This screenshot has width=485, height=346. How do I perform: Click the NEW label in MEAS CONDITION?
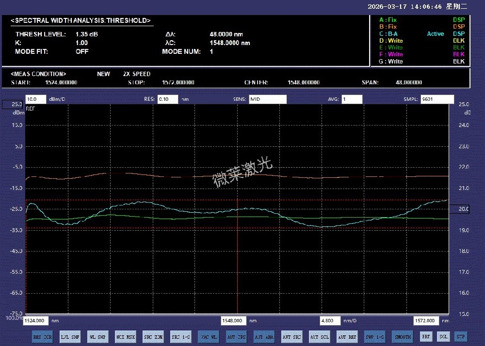point(103,74)
